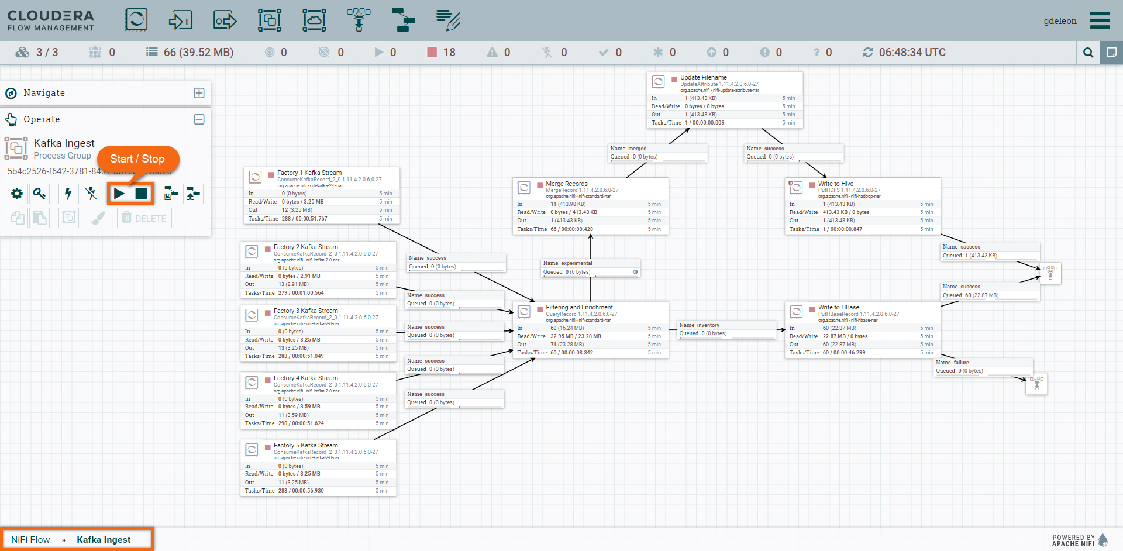Click Upload Template icon in Operate panel
This screenshot has height=551, width=1123.
[x=193, y=194]
